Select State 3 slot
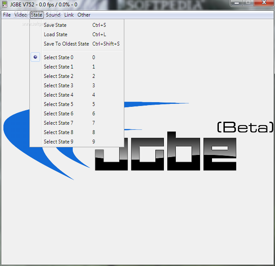The height and width of the screenshot is (266, 275). [x=77, y=86]
